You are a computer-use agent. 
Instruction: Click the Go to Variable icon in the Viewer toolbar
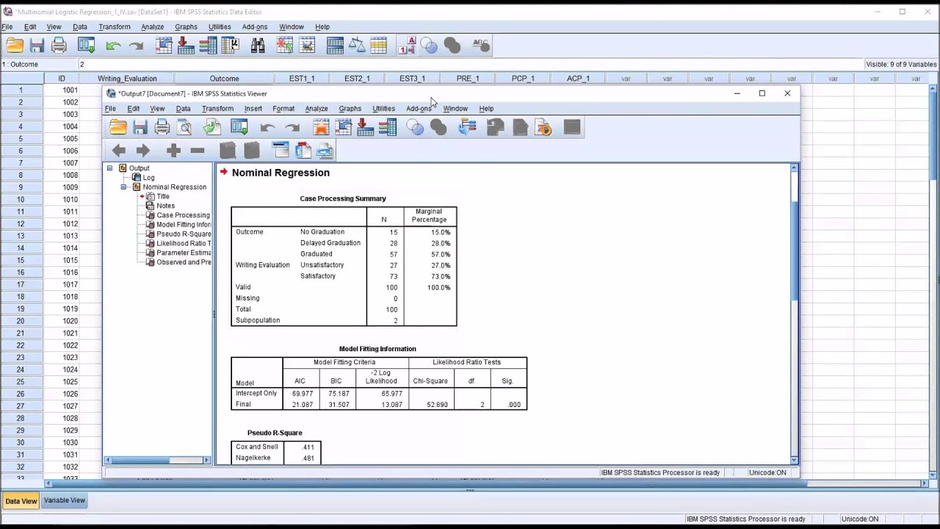(x=365, y=128)
